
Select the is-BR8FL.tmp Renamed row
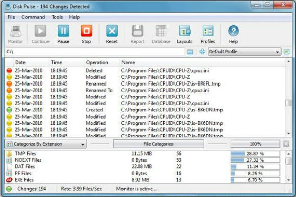click(145, 84)
